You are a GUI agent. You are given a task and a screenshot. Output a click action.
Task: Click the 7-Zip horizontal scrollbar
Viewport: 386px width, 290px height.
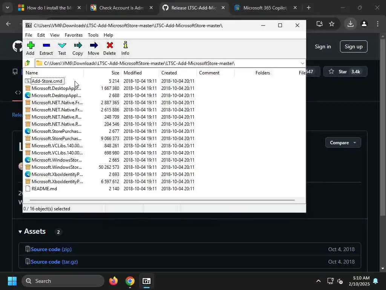point(162,200)
